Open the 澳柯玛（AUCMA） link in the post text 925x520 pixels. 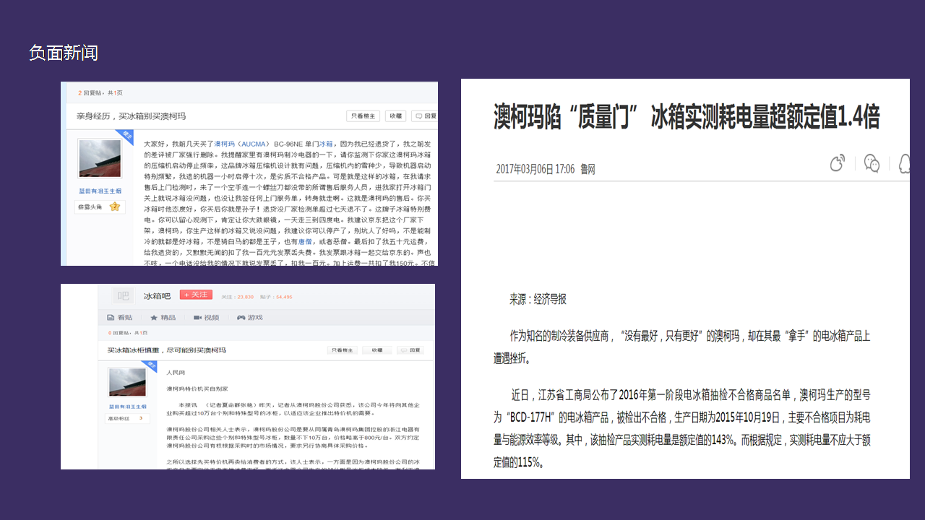click(x=241, y=144)
